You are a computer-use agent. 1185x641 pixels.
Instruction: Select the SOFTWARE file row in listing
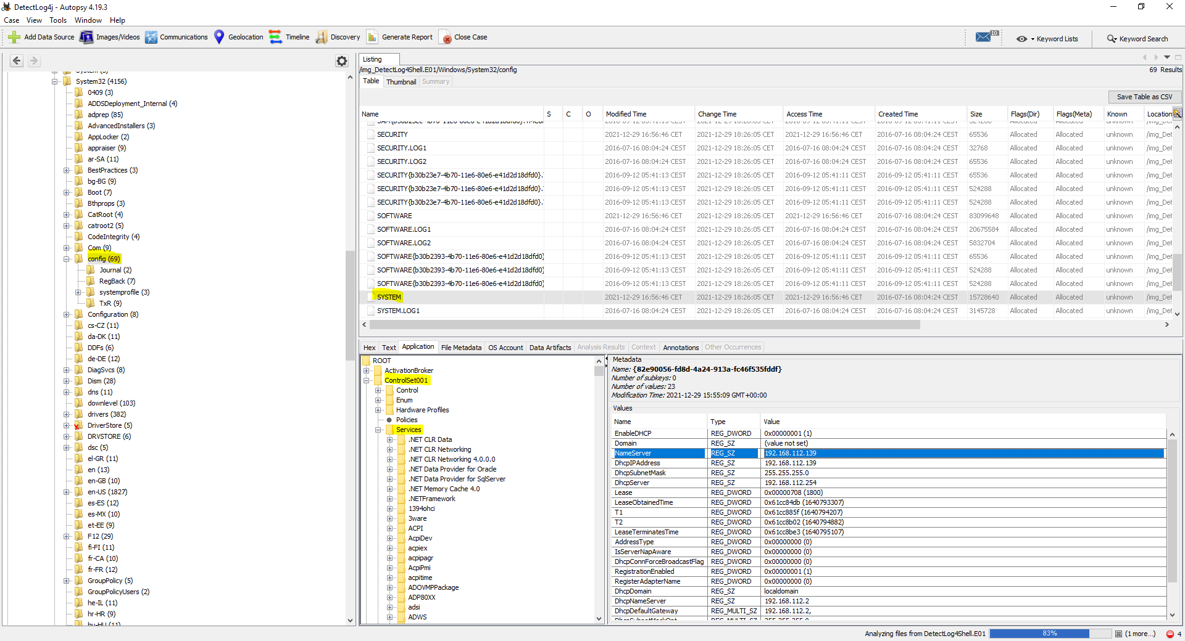[394, 216]
